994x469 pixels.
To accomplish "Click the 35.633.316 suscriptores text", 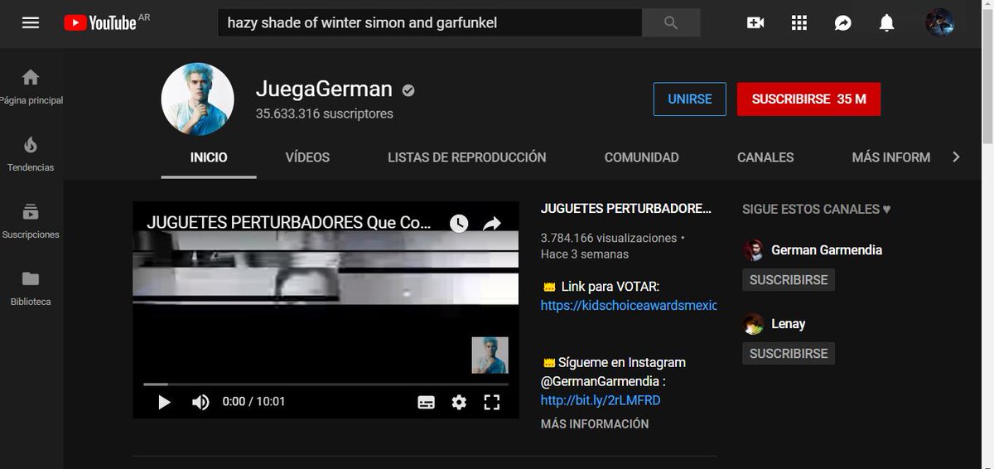I will pyautogui.click(x=325, y=114).
